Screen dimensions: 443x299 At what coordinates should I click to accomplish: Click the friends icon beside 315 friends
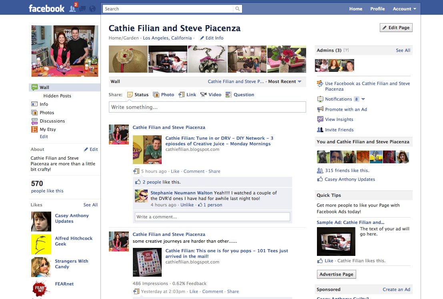[x=320, y=170]
